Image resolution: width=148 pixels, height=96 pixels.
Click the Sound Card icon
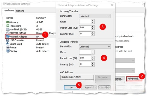[x=8, y=44]
